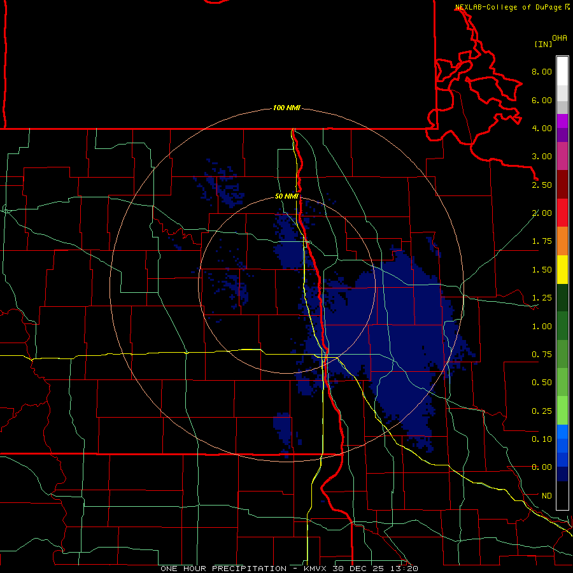This screenshot has width=573, height=573.
Task: Click the ND legend label
Action: click(x=547, y=496)
